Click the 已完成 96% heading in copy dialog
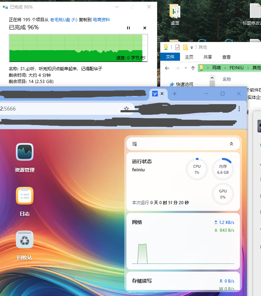261x296 pixels. [x=24, y=27]
